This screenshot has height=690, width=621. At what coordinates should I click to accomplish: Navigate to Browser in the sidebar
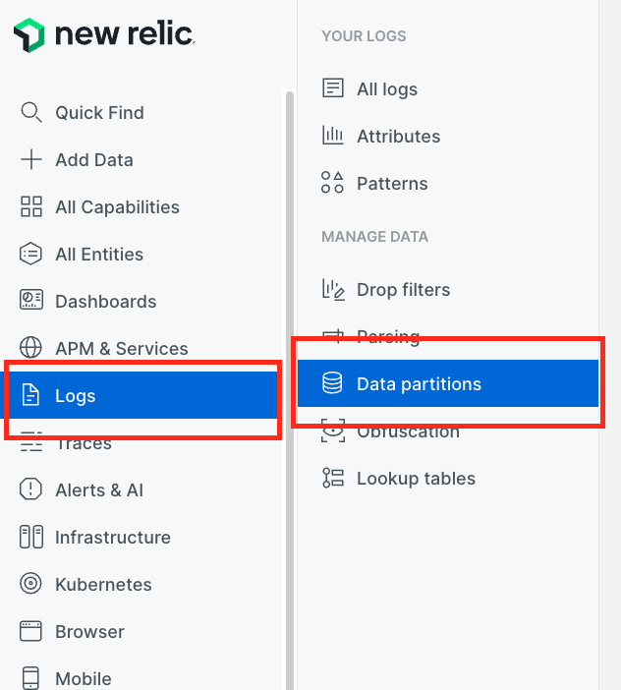click(89, 631)
